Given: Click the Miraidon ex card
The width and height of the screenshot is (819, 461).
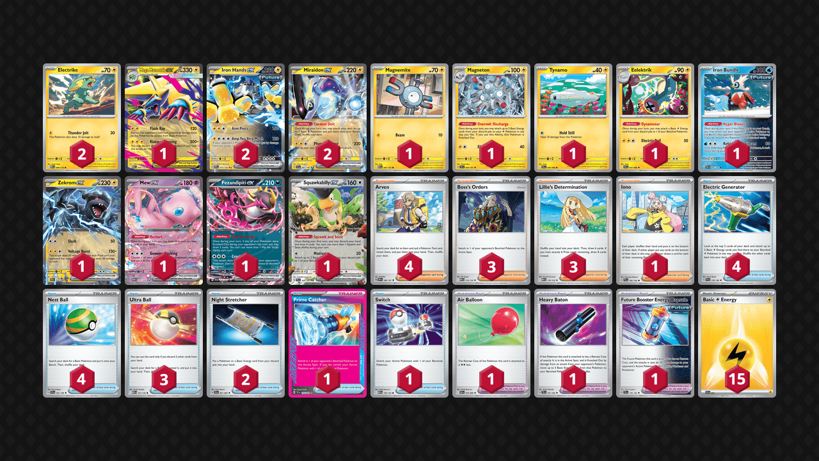Looking at the screenshot, I should click(328, 118).
